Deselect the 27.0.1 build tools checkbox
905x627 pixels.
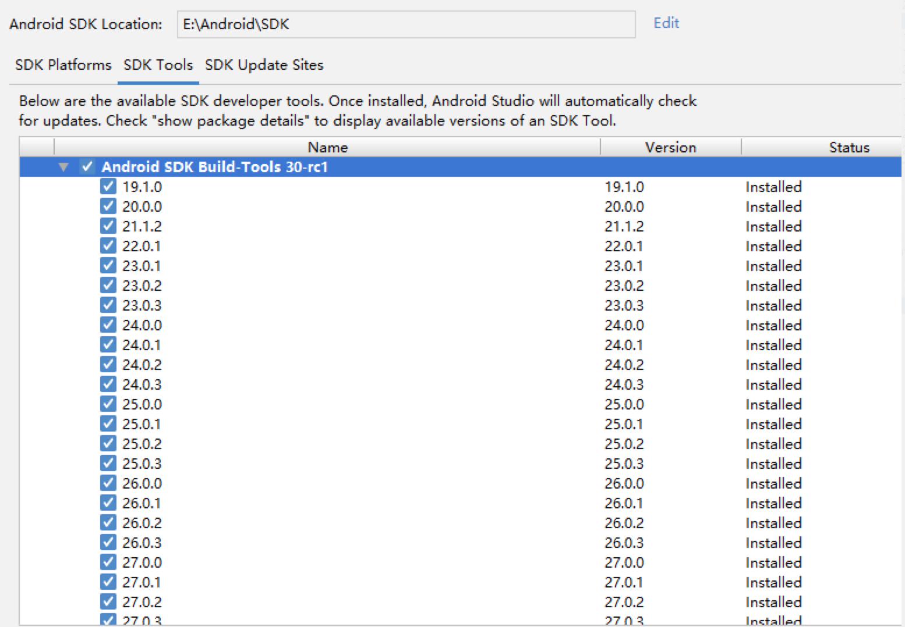coord(108,582)
